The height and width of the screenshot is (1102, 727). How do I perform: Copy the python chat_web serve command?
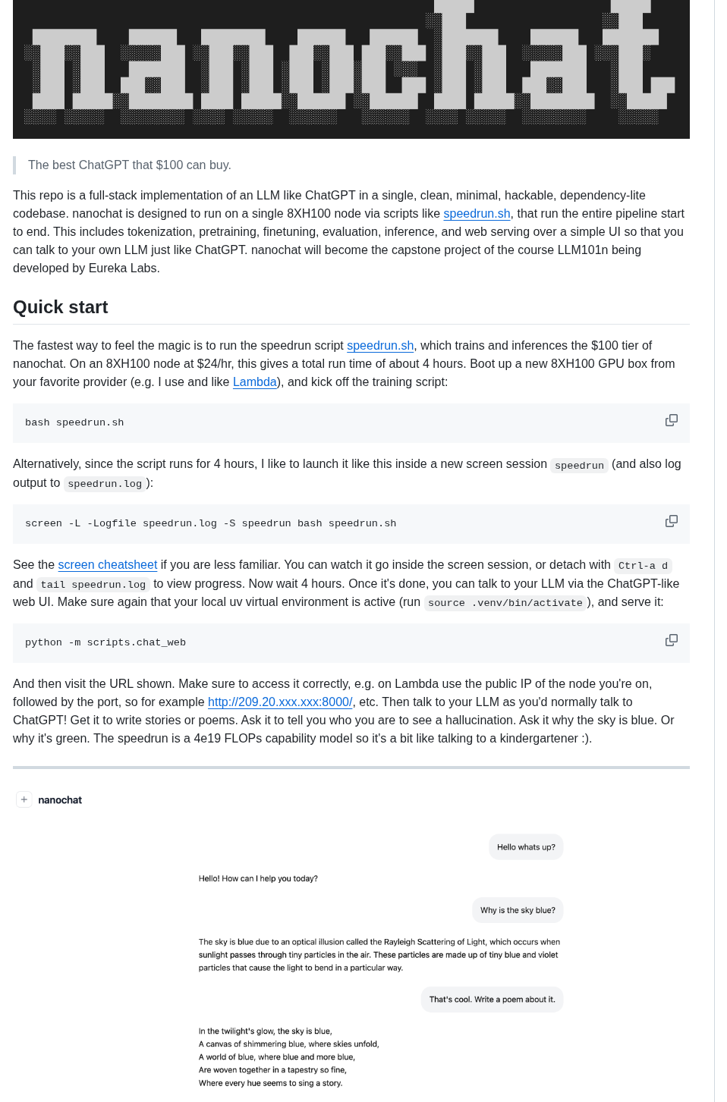tap(671, 640)
